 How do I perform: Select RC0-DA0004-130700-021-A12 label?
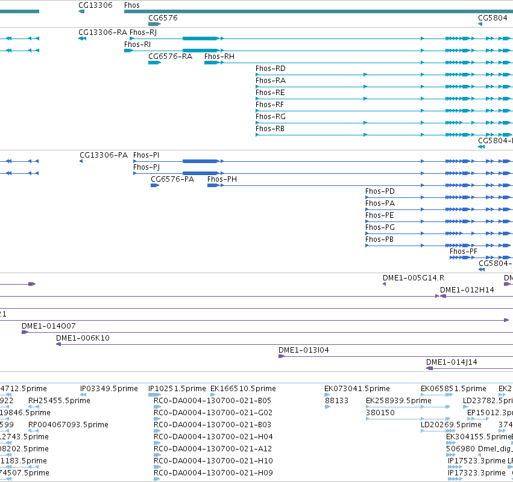click(x=213, y=450)
